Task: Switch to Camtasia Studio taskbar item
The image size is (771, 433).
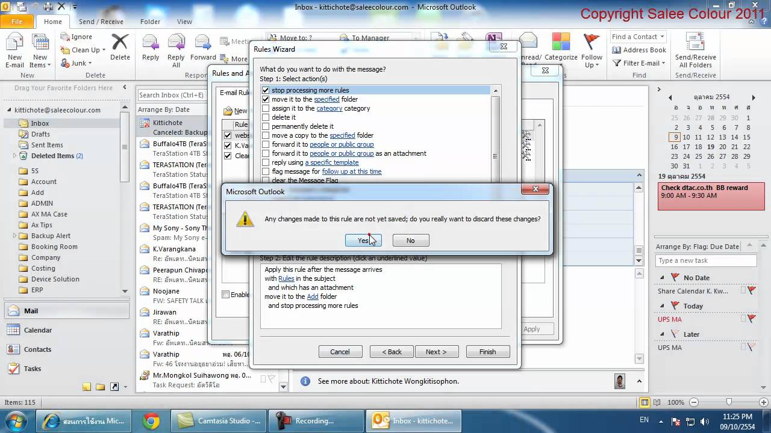Action: pos(219,421)
